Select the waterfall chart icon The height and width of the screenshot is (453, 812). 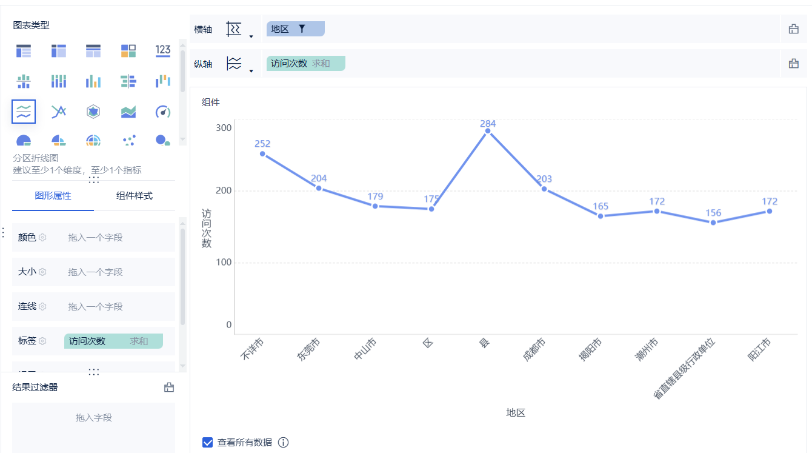click(x=163, y=81)
